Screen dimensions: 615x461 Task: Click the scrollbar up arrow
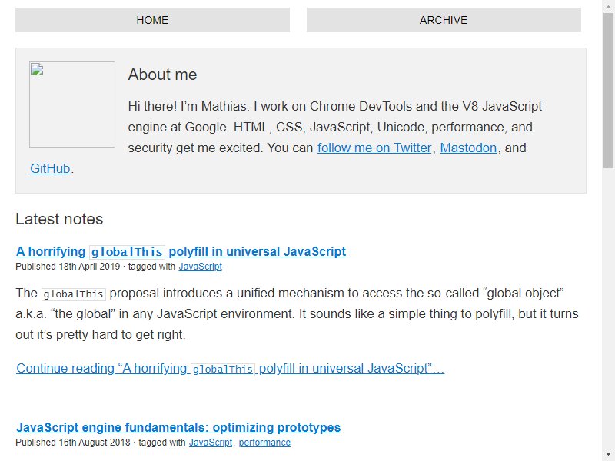coord(608,5)
